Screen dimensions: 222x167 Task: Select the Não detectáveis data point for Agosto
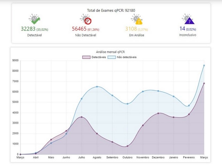coord(97,86)
